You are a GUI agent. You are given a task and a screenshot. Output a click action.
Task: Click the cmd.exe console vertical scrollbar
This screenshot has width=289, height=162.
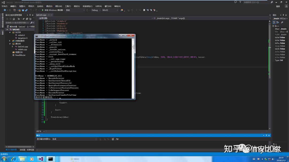tap(133, 67)
